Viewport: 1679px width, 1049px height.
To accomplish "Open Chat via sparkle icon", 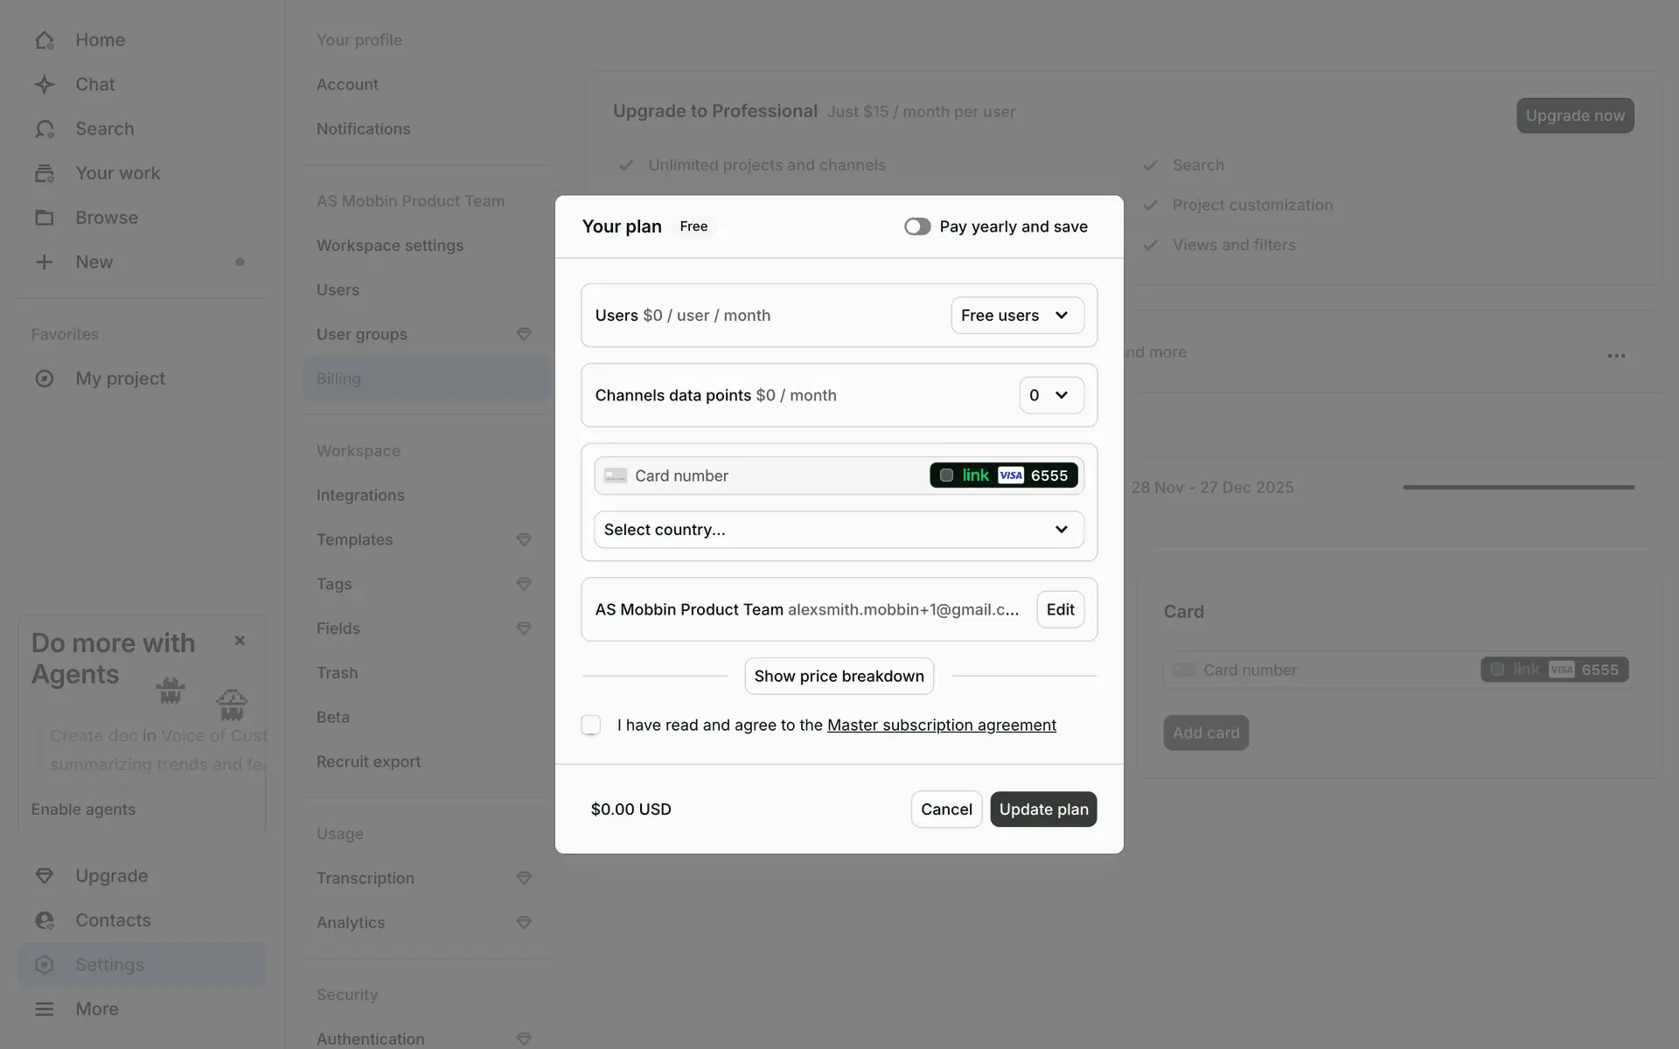I will (45, 85).
